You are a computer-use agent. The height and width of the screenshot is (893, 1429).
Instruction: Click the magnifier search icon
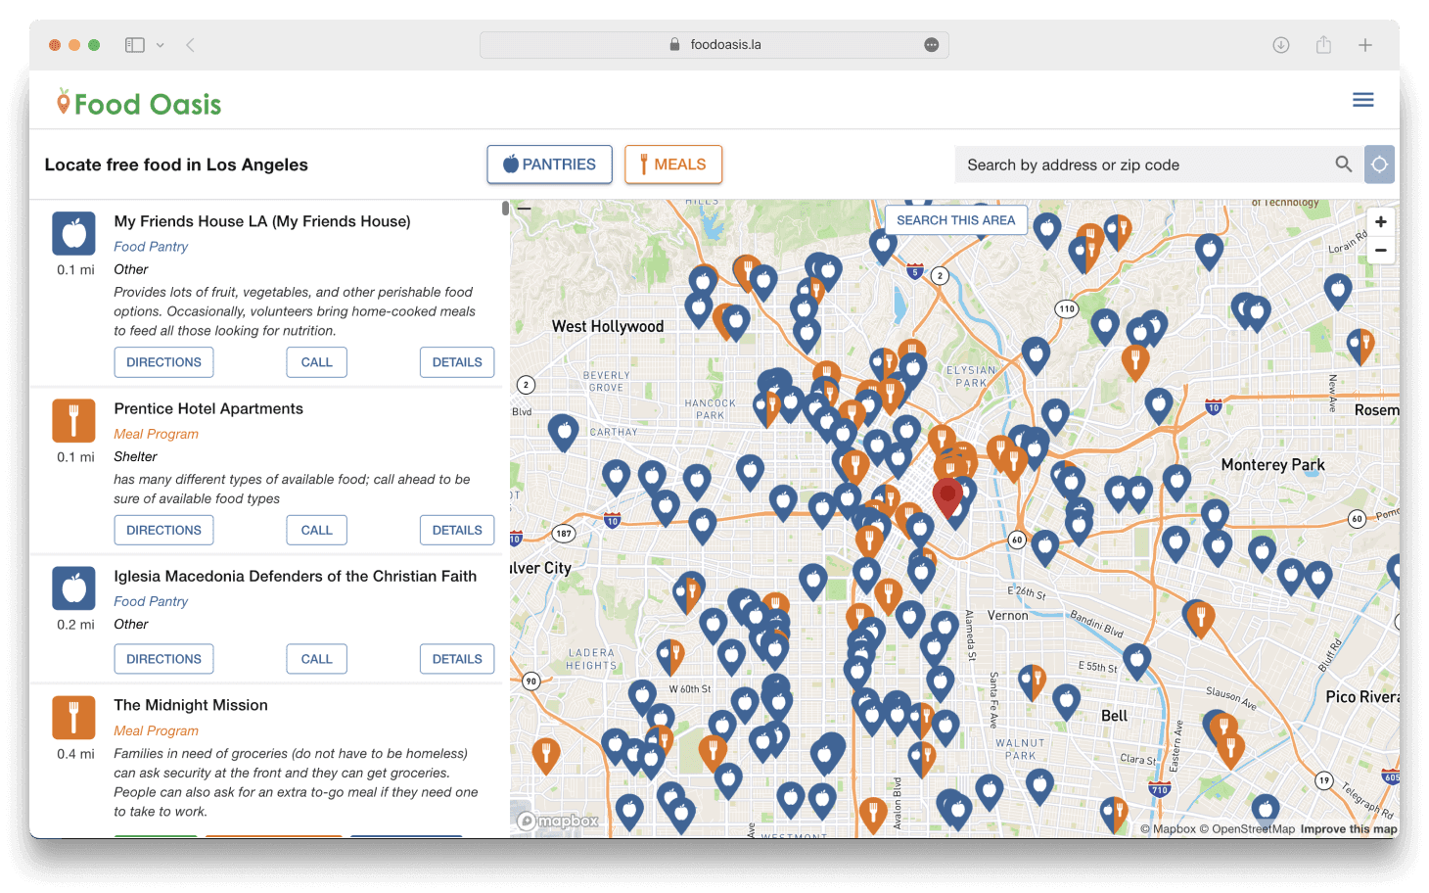pyautogui.click(x=1344, y=164)
